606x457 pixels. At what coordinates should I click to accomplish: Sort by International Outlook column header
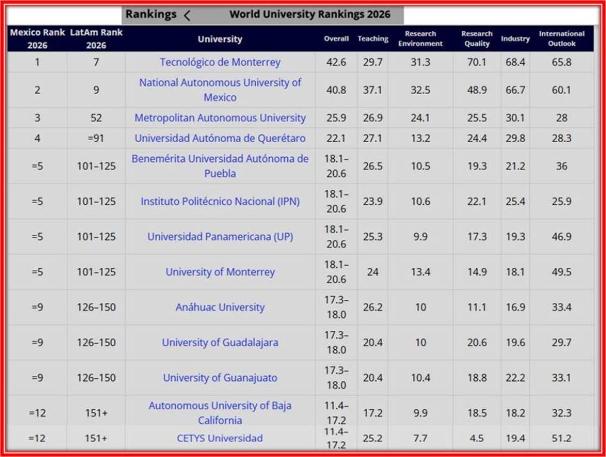pos(561,39)
